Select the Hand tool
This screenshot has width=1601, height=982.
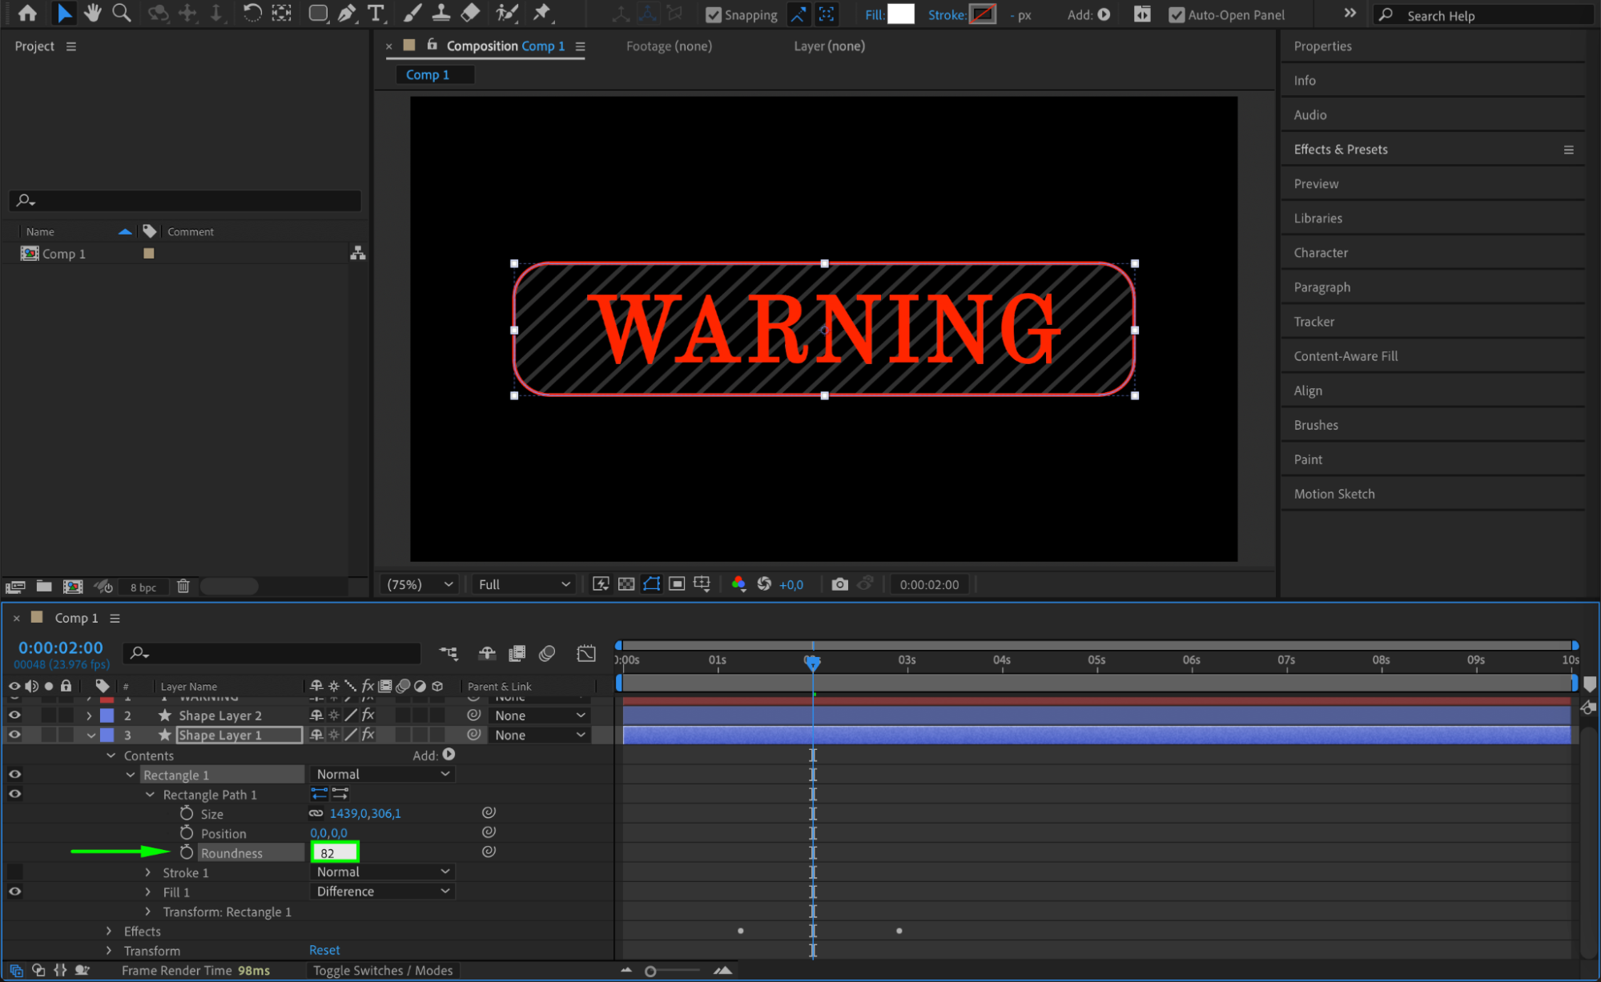pyautogui.click(x=93, y=13)
